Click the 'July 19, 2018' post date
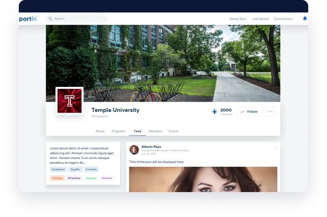The height and width of the screenshot is (217, 327). 148,154
